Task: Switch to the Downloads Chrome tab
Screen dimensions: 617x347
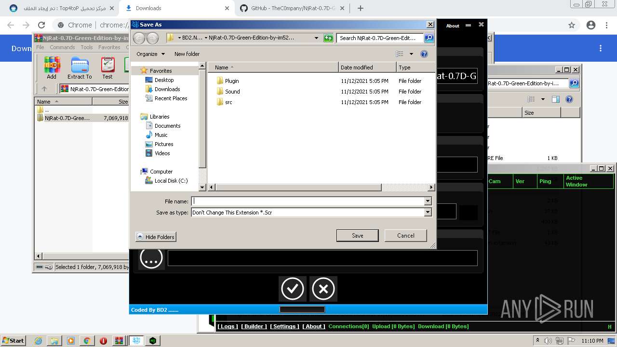Action: [x=176, y=8]
